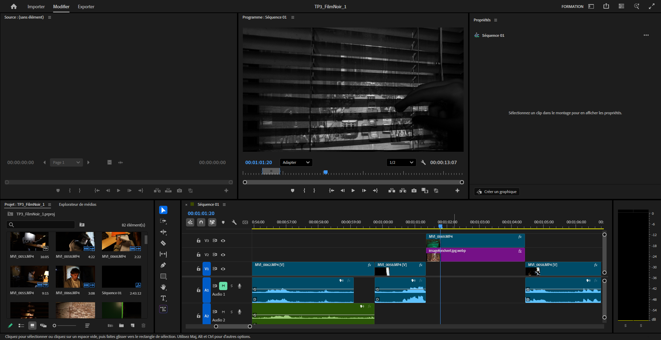Image resolution: width=661 pixels, height=340 pixels.
Task: Click the Créer un graphique button
Action: pyautogui.click(x=497, y=192)
